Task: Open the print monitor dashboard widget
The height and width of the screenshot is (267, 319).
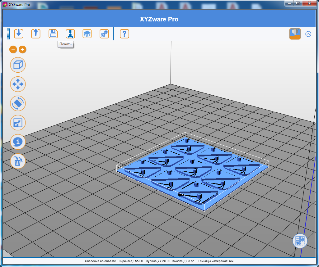Action: tap(300, 241)
